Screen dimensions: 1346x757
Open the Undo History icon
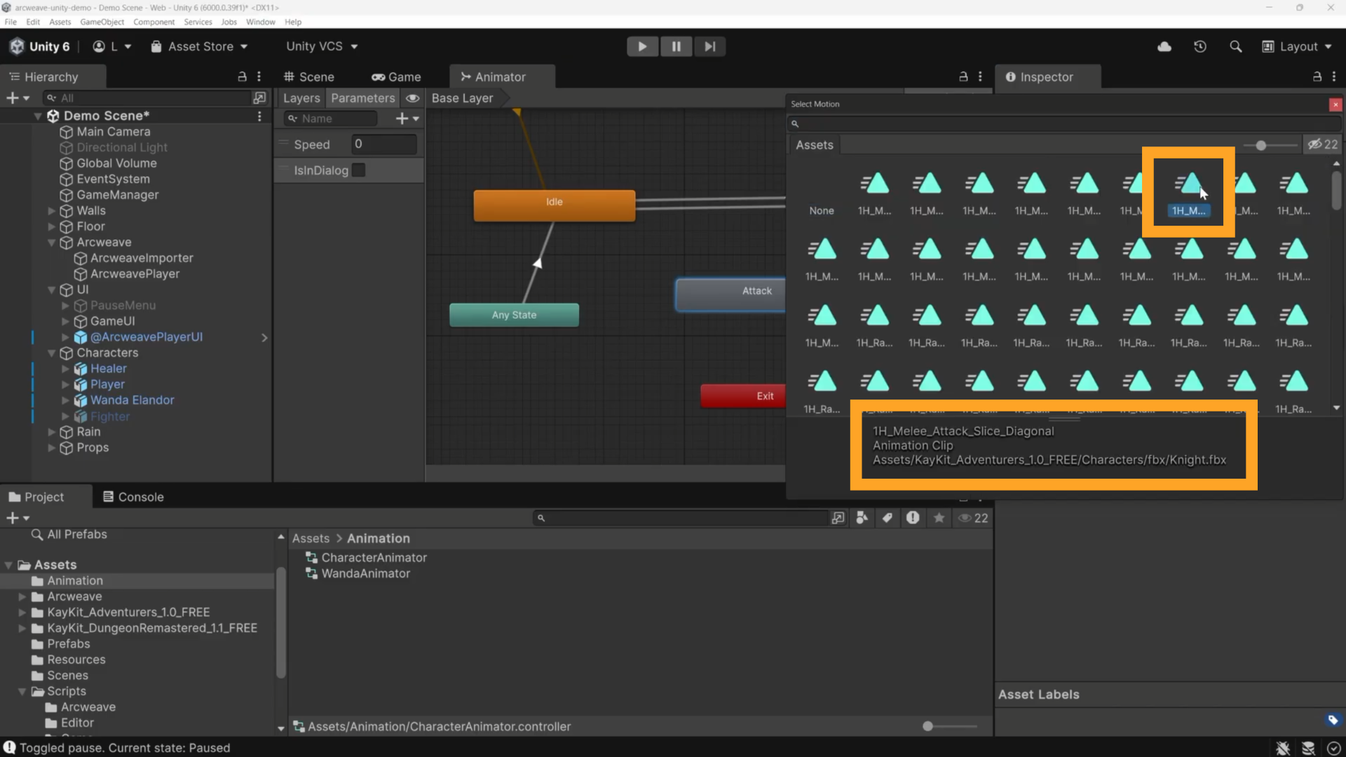(1200, 46)
